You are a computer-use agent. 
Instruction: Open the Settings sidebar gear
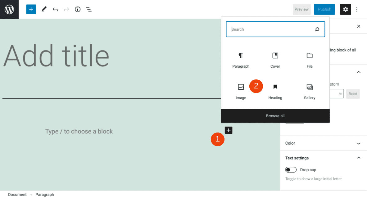[x=345, y=9]
